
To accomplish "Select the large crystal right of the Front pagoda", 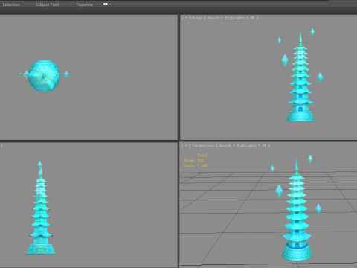I will (320, 77).
